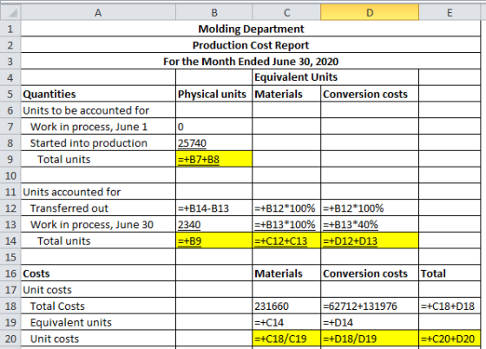
Task: Click the formula cell '=+B13*100%'
Action: coord(286,224)
